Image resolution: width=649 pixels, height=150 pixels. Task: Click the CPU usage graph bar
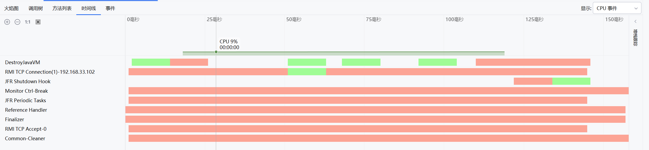[x=344, y=53]
